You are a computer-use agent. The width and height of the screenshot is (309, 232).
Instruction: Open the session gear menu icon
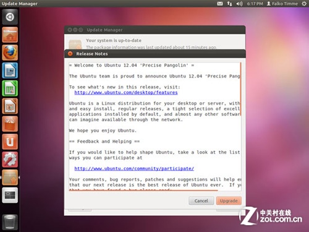point(304,4)
